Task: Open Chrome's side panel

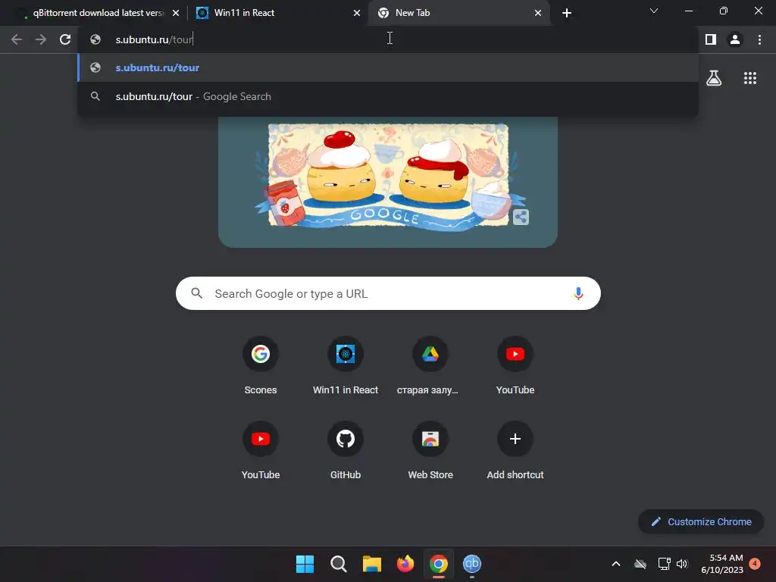Action: (x=711, y=39)
